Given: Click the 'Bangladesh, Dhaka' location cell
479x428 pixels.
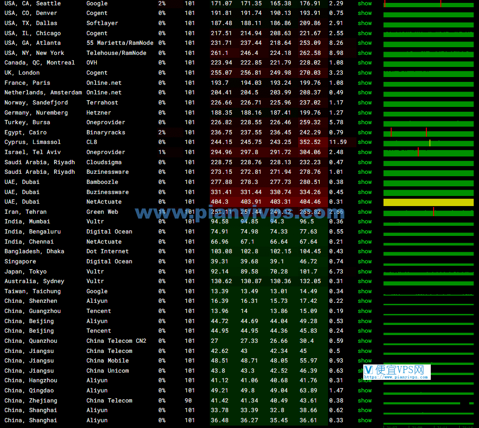Looking at the screenshot, I should [x=34, y=251].
